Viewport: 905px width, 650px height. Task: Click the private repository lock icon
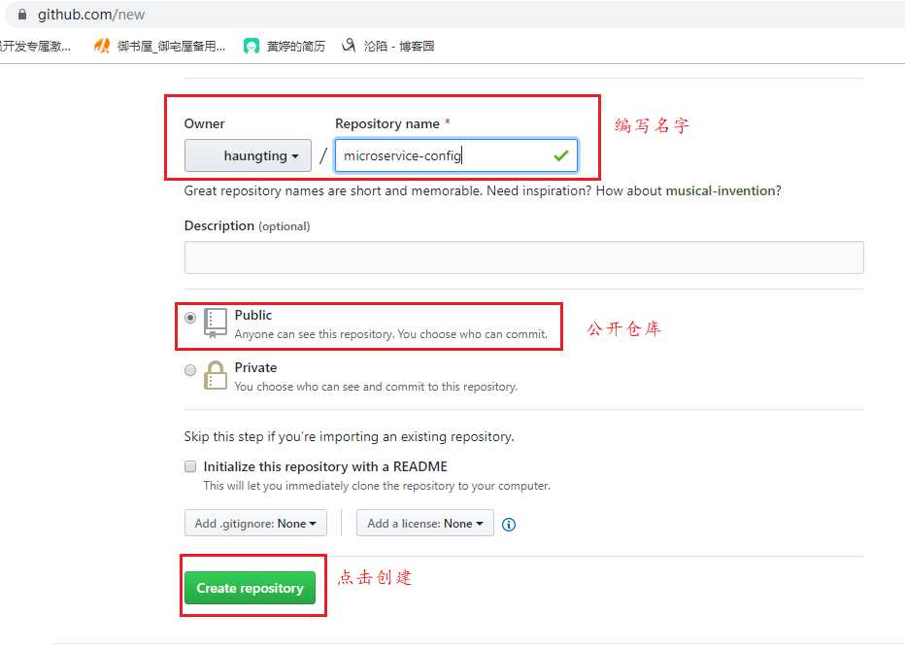coord(215,375)
